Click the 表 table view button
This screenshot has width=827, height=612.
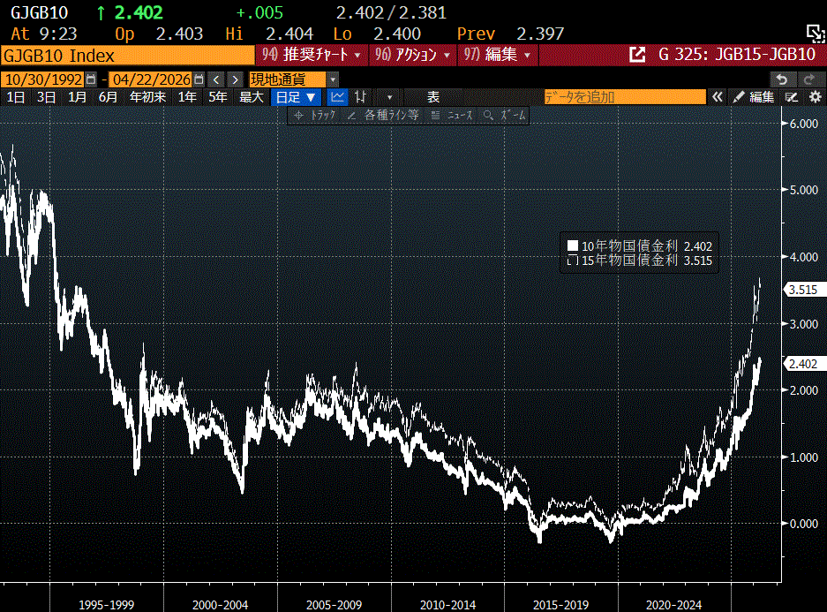click(x=433, y=97)
